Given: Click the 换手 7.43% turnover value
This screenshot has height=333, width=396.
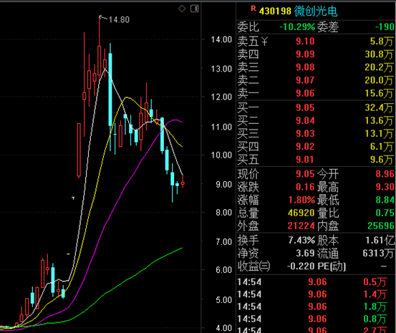Looking at the screenshot, I should coord(301,240).
